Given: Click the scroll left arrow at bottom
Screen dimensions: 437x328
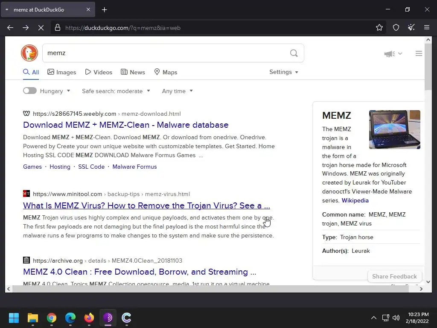Looking at the screenshot, I should point(9,289).
